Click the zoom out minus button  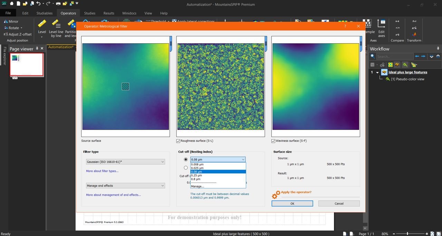[394, 234]
